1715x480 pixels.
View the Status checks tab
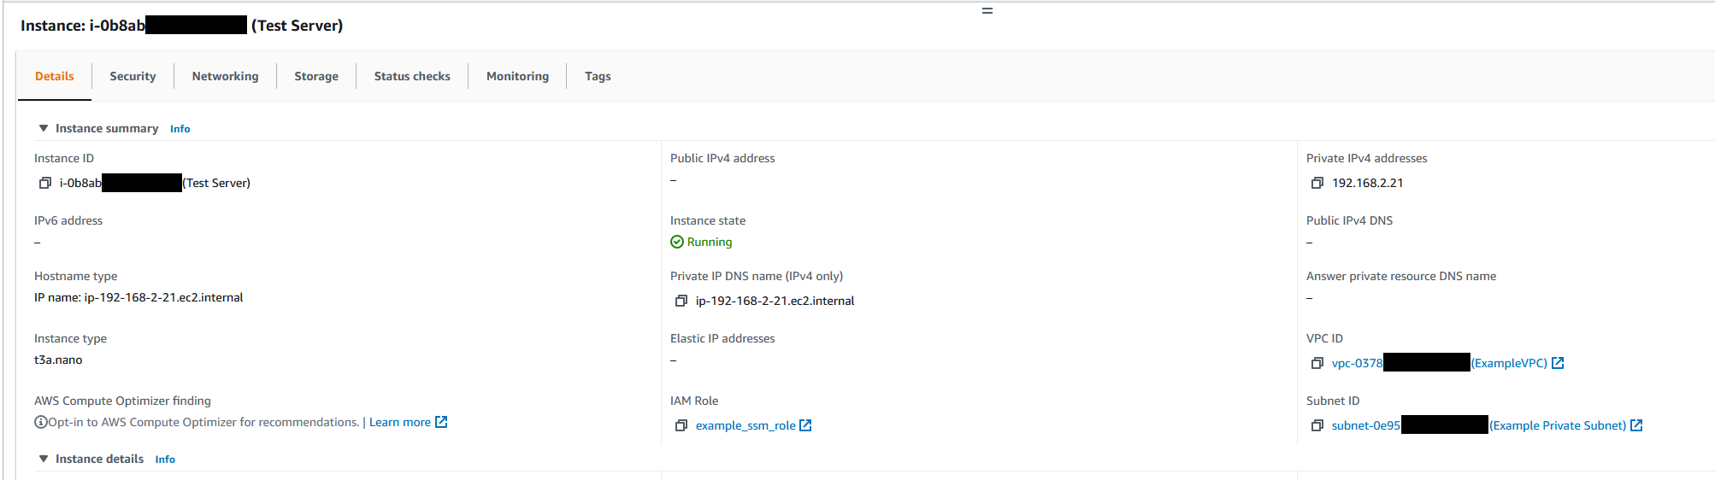(412, 76)
